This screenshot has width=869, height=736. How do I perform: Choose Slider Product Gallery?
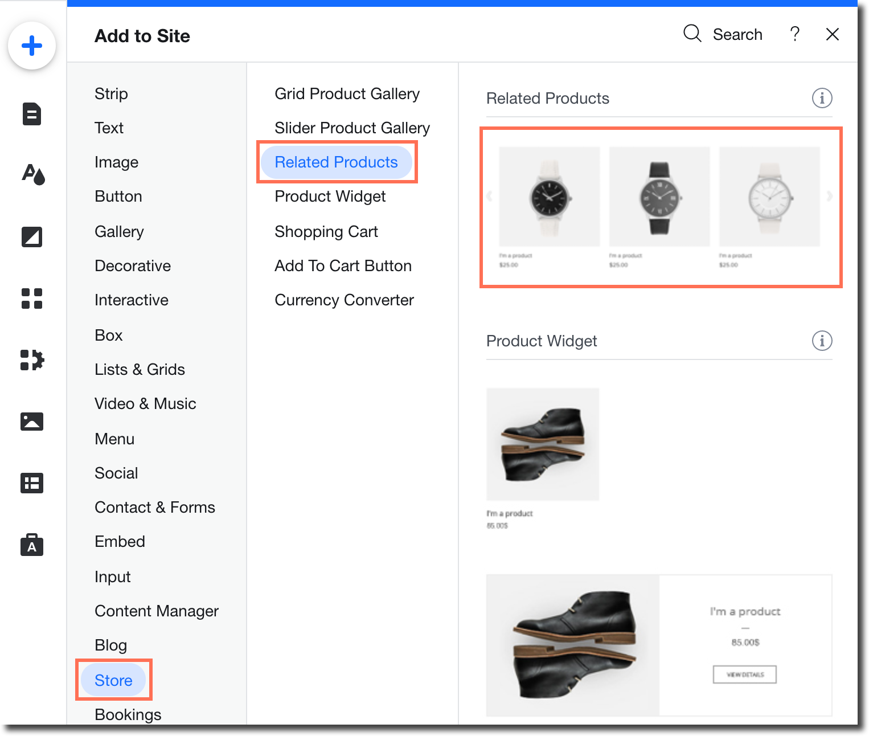coord(352,128)
